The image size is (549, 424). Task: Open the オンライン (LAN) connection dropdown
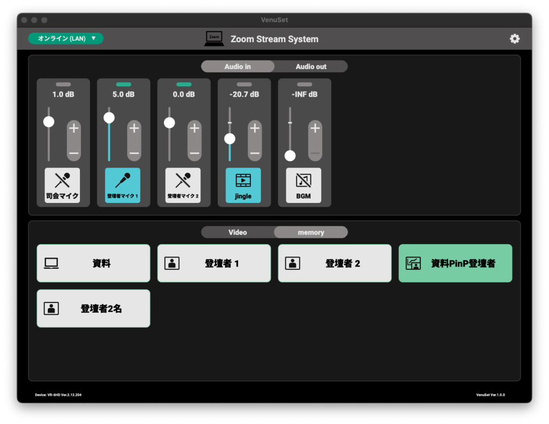(66, 39)
